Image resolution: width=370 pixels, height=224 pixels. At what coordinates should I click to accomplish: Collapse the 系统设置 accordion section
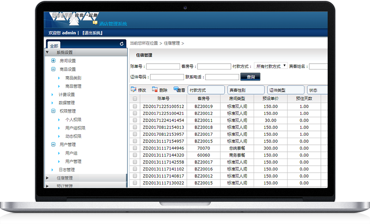pos(48,52)
